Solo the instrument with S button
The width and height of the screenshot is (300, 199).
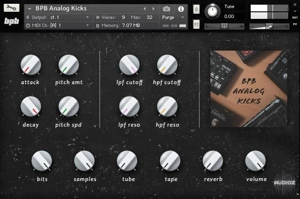[196, 9]
